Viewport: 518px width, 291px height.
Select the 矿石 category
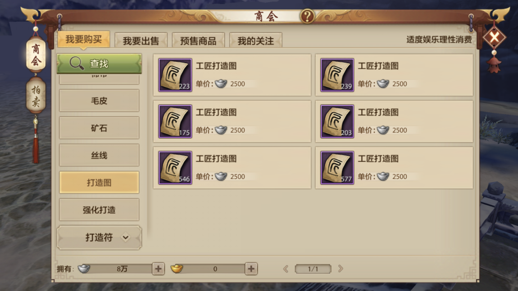point(99,128)
